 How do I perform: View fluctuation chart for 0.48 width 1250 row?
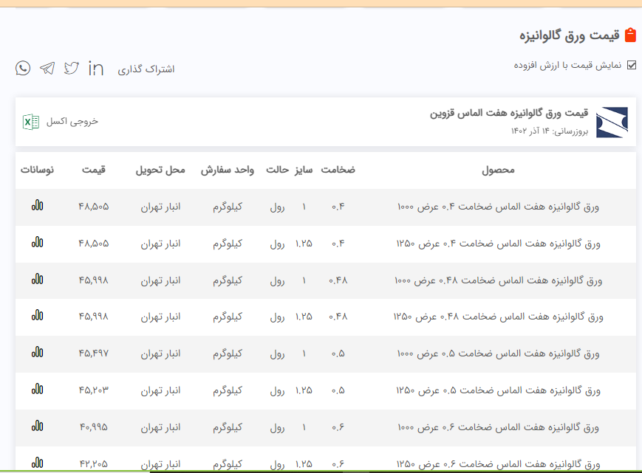pyautogui.click(x=37, y=315)
